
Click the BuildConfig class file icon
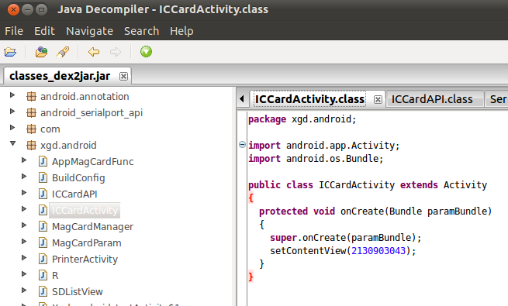(43, 177)
